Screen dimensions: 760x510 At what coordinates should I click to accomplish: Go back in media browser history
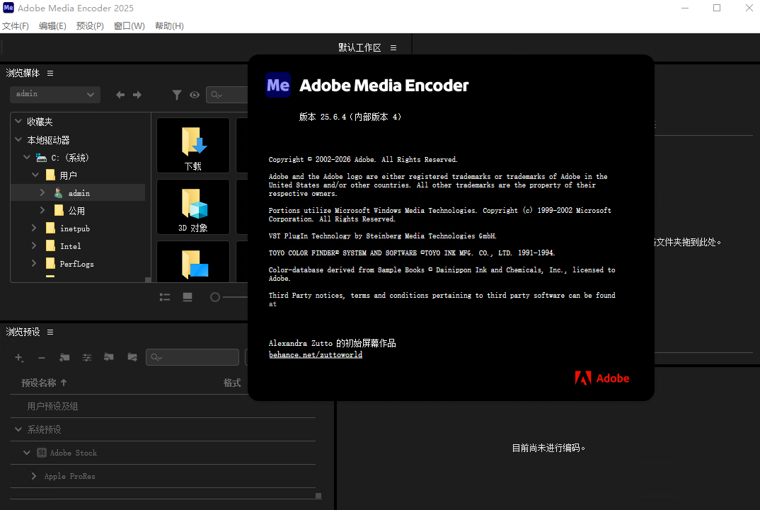(120, 95)
